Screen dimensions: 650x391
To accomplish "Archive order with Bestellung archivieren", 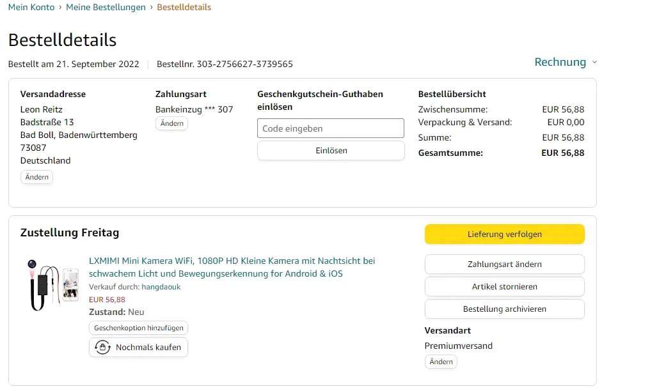I will click(504, 309).
